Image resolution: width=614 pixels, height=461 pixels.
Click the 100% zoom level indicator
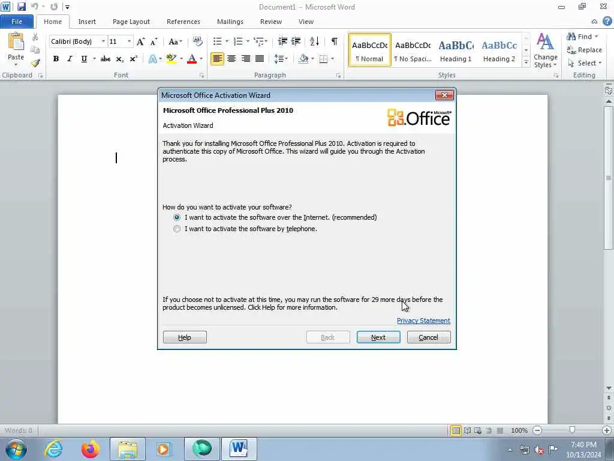[519, 430]
